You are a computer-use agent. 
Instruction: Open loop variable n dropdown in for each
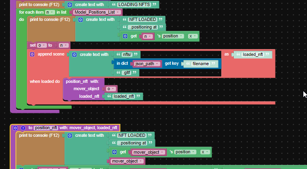pyautogui.click(x=50, y=12)
